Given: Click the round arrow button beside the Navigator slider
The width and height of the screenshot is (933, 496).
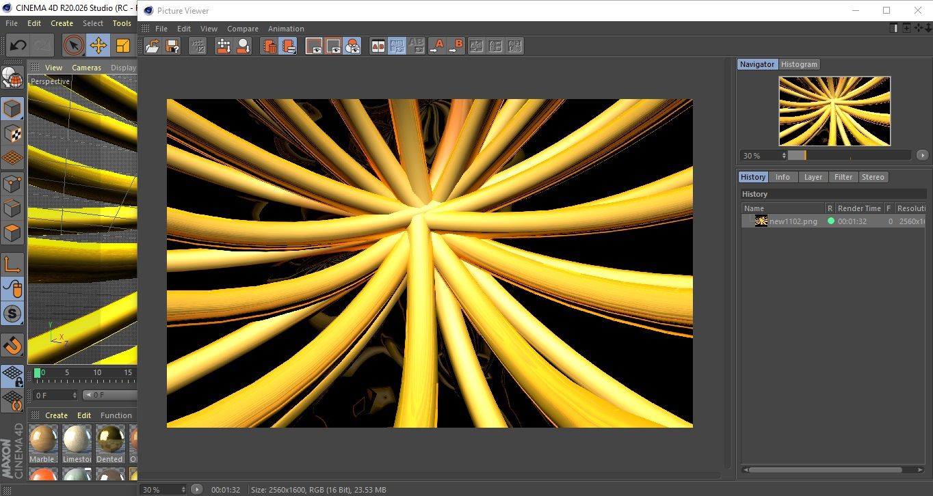Looking at the screenshot, I should click(922, 156).
